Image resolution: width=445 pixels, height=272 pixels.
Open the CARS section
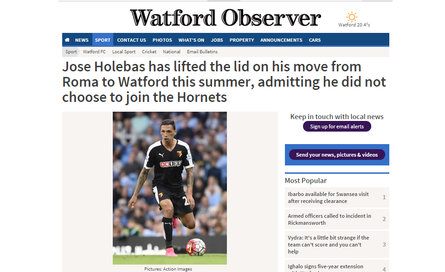315,40
